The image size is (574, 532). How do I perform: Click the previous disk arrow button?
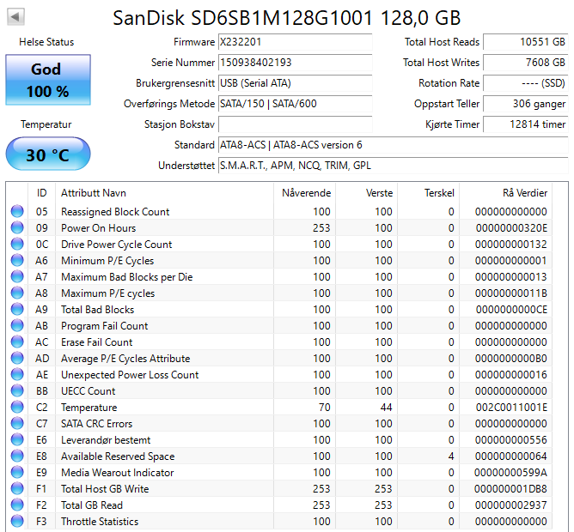tap(16, 17)
